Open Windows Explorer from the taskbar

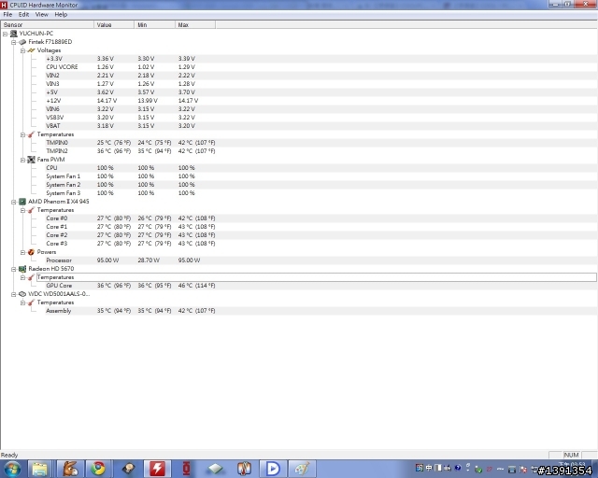(x=39, y=469)
